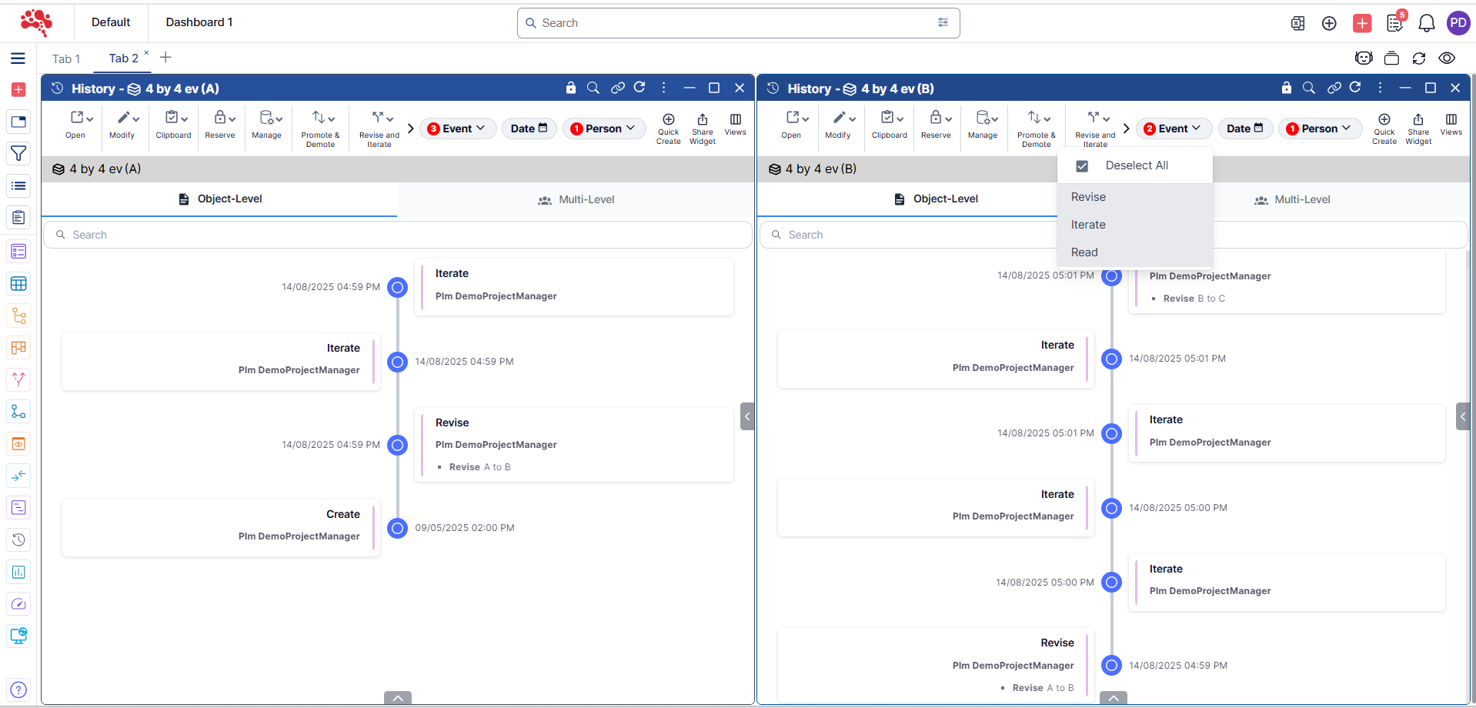Click the Date filter button in panel A

click(529, 129)
